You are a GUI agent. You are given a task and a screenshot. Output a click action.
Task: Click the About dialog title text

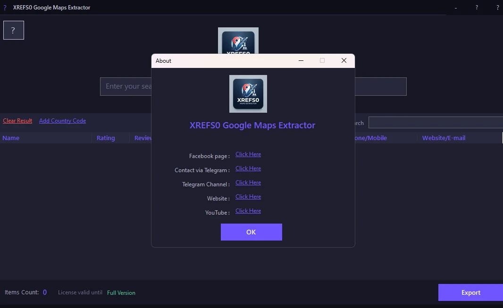pyautogui.click(x=163, y=60)
